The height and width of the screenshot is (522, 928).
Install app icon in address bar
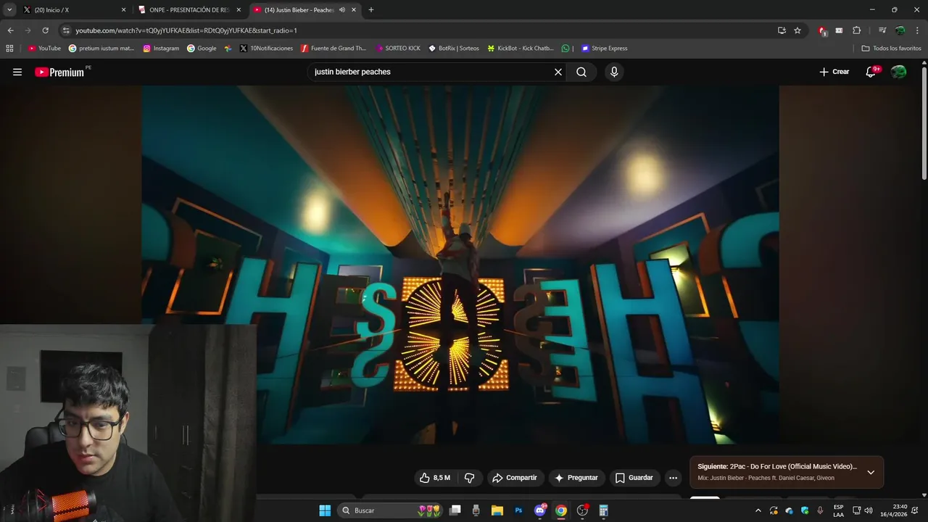tap(782, 30)
